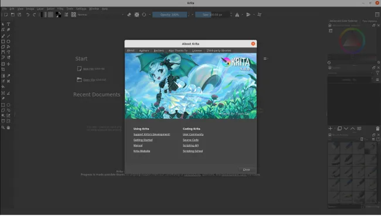The height and width of the screenshot is (216, 381).
Task: Switch to the Authors tab
Action: [x=144, y=50]
